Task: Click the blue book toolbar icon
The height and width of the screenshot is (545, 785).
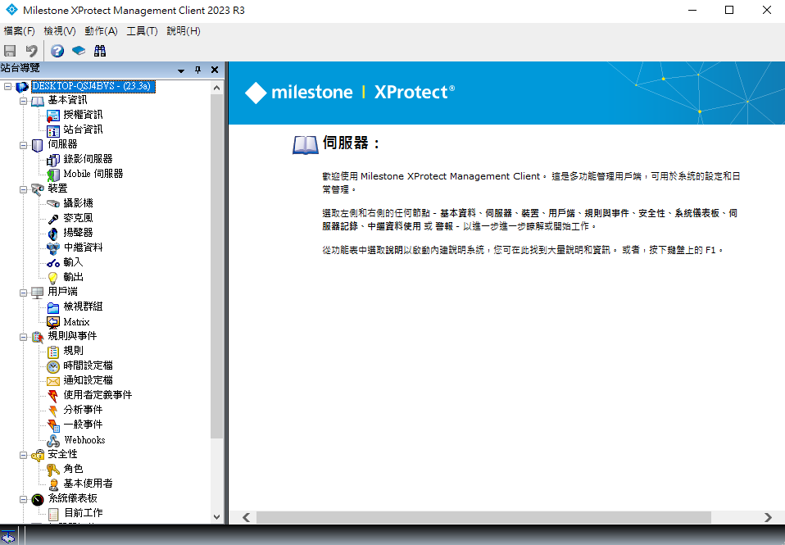Action: 79,51
